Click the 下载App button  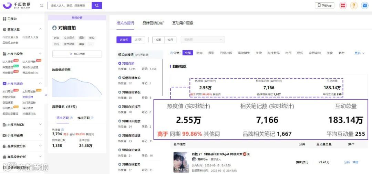[x=324, y=6]
